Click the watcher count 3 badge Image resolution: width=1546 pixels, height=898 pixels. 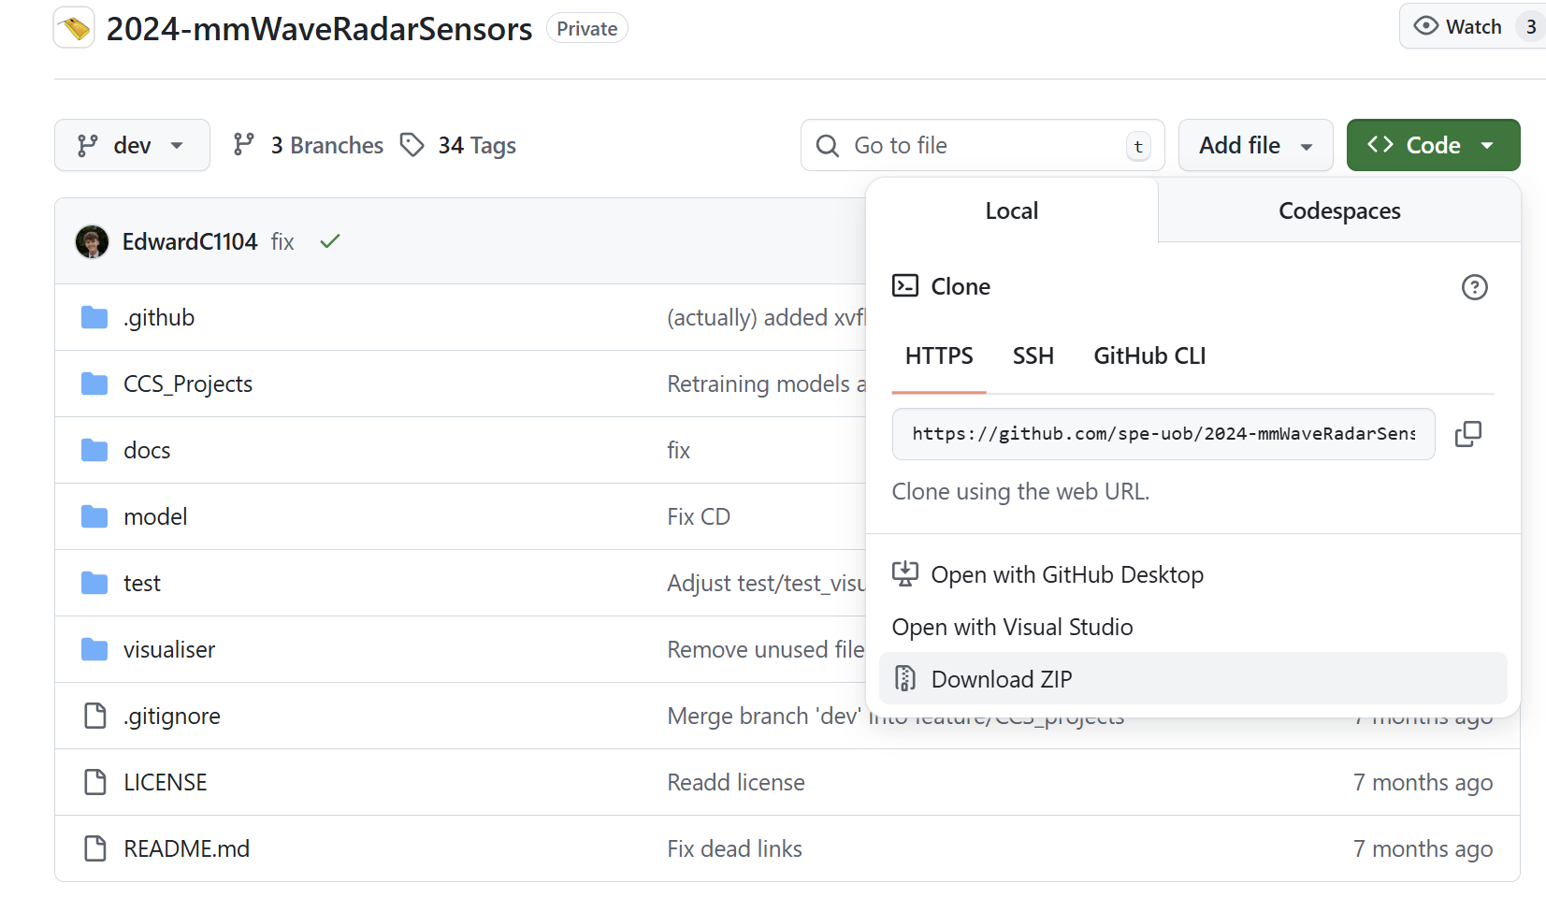point(1531,27)
